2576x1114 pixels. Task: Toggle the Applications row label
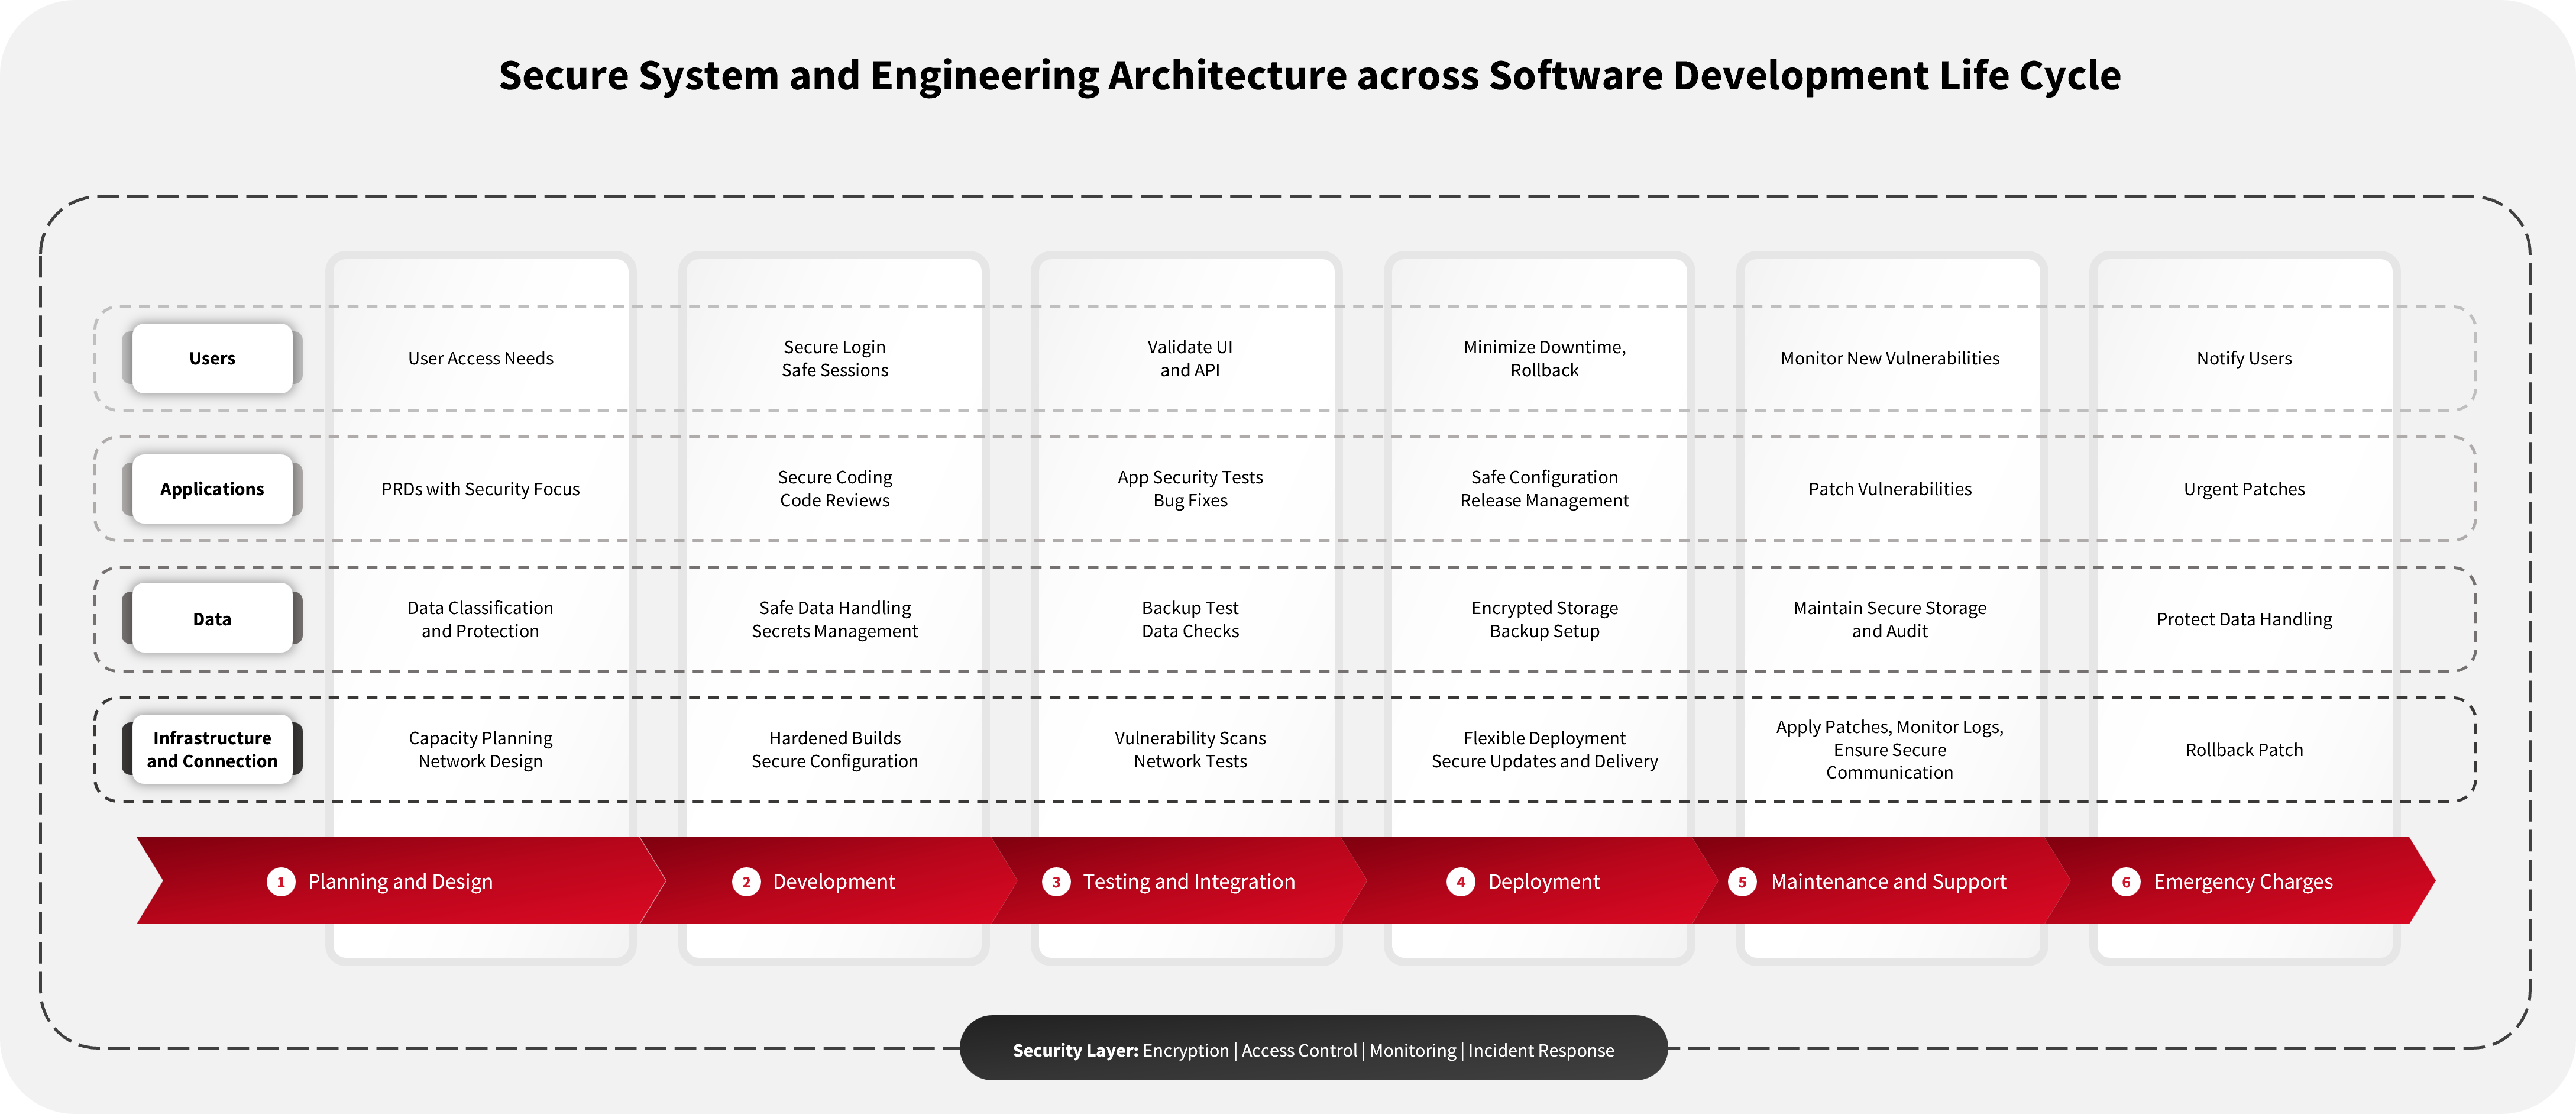coord(211,489)
